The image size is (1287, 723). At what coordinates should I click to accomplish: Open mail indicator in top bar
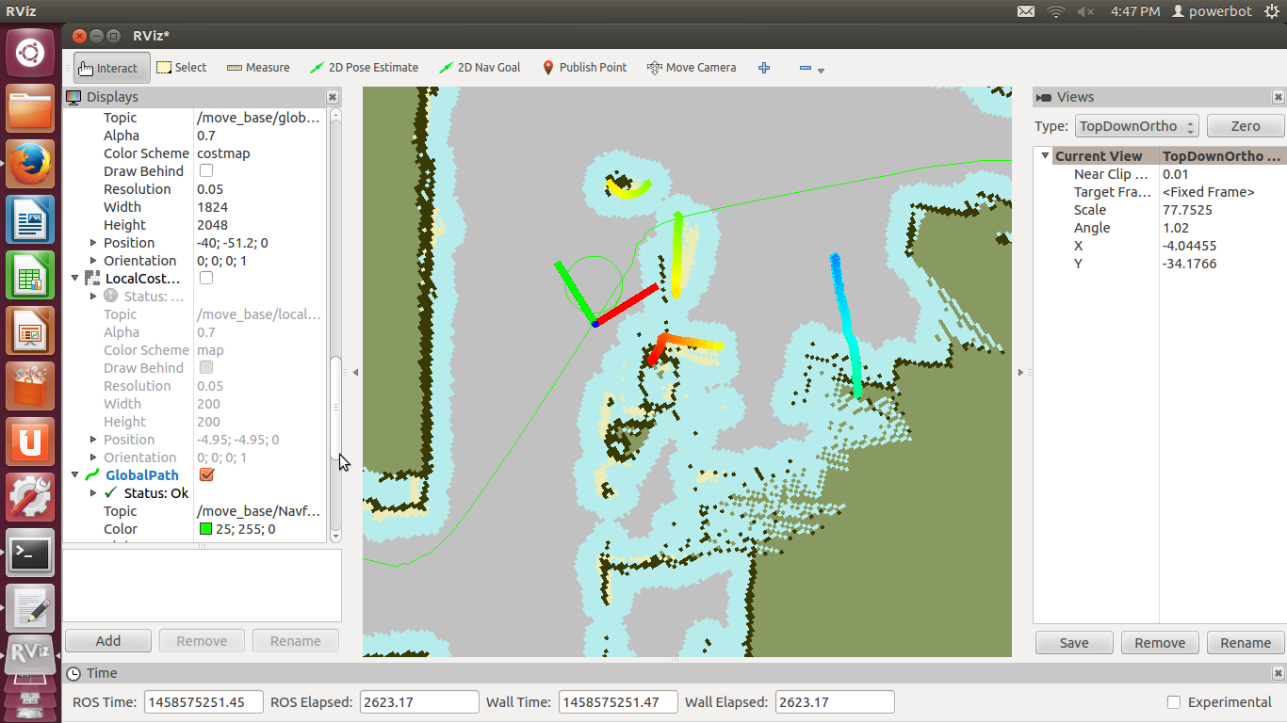(x=1026, y=11)
